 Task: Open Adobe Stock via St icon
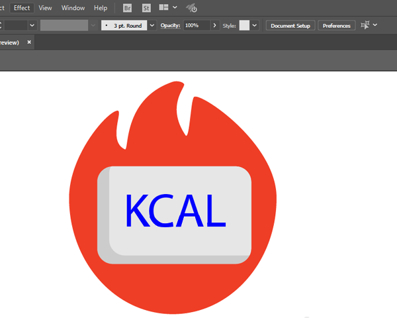(x=146, y=8)
